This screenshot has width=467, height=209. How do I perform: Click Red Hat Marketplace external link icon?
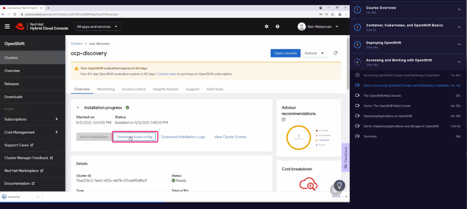coord(42,171)
